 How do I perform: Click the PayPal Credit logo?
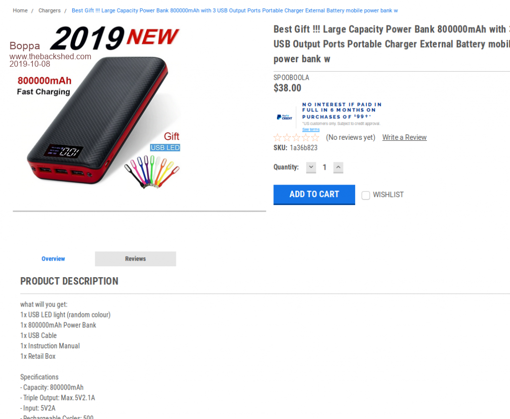[284, 117]
